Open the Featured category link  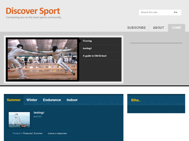[28, 133]
